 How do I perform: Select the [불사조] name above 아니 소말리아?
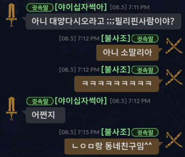click(x=116, y=39)
